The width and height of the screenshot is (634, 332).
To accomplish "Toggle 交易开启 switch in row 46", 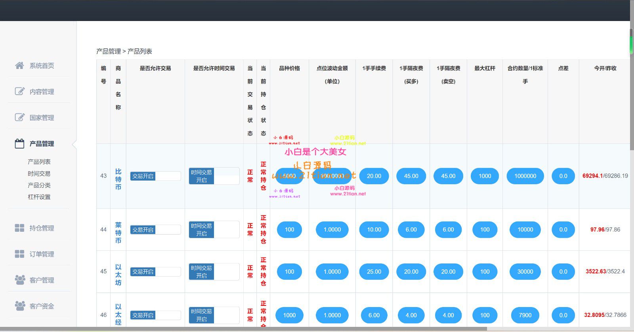I will (x=155, y=315).
